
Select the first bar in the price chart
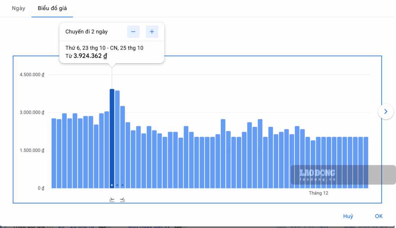(x=54, y=153)
